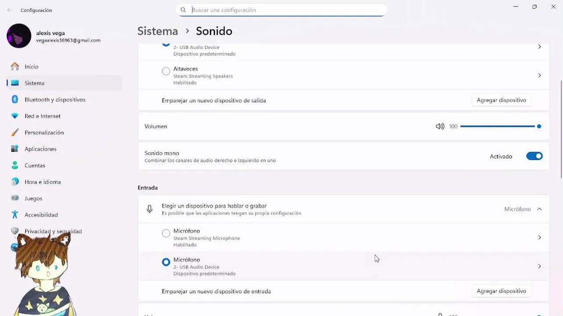Click the Juegos controller icon

pos(15,198)
